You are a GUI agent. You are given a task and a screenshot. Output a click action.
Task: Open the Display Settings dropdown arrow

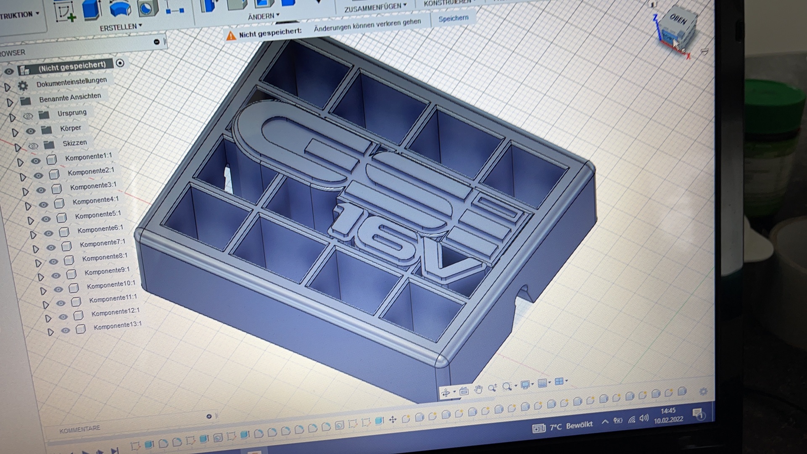pos(533,384)
